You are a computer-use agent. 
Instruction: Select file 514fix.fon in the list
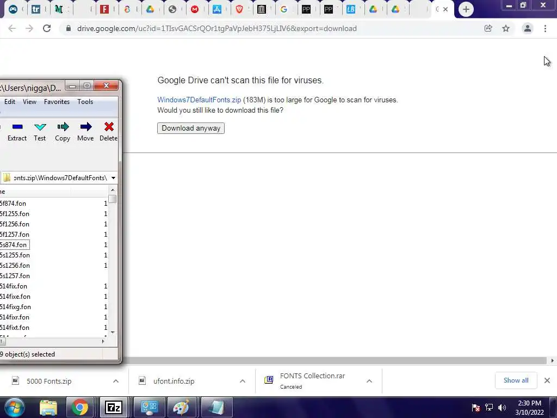(14, 286)
